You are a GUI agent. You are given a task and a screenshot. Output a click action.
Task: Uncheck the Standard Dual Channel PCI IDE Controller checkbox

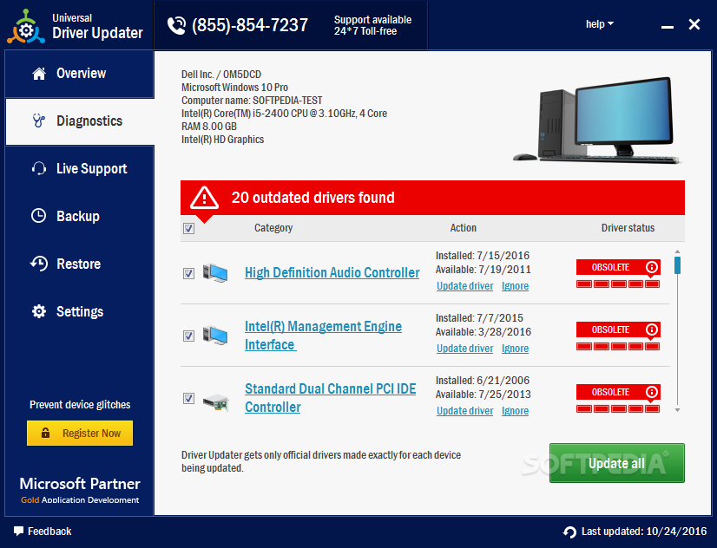tap(189, 398)
